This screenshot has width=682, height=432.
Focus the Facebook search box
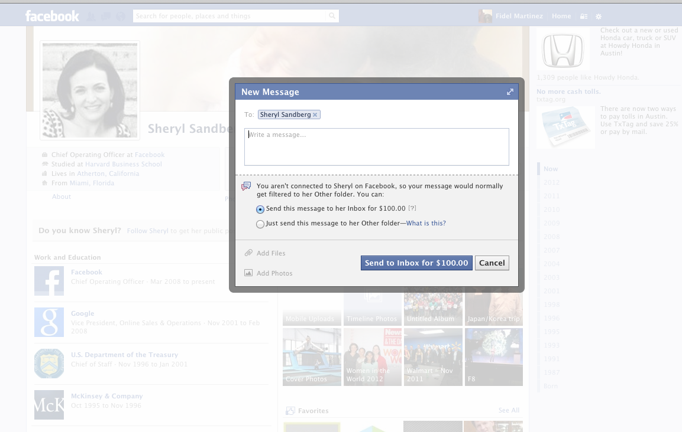230,16
